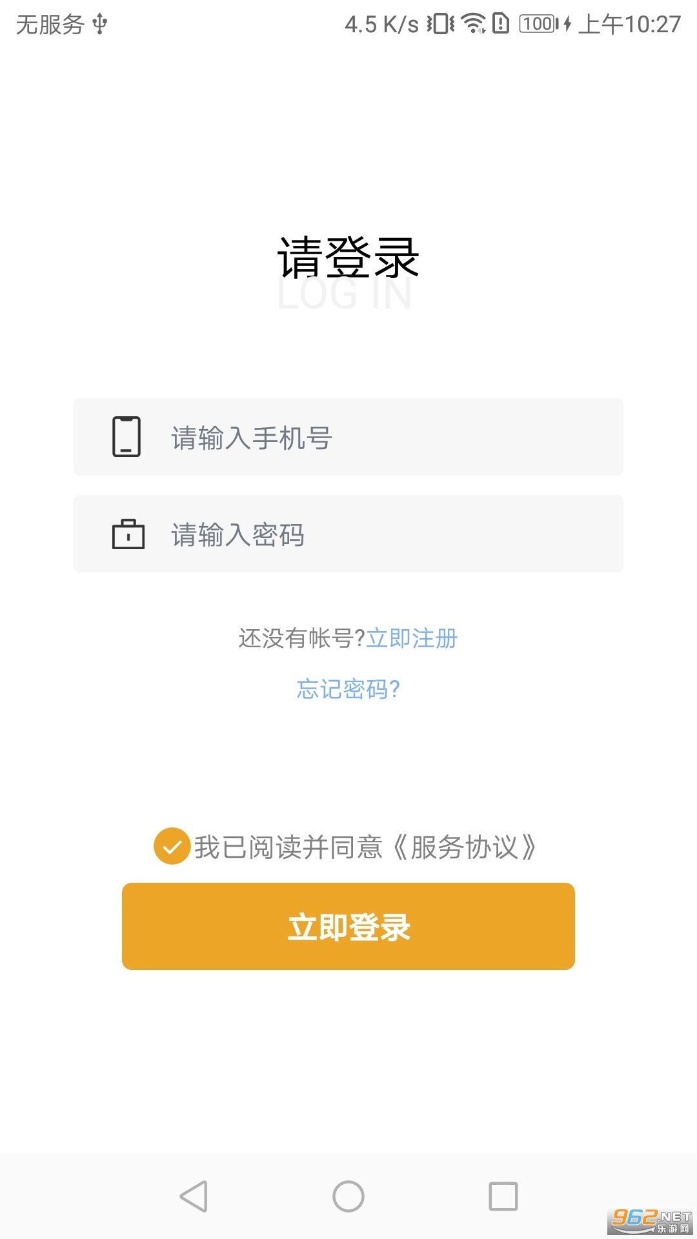The image size is (697, 1239).
Task: Tap the 无服务 no-service indicator
Action: click(50, 25)
